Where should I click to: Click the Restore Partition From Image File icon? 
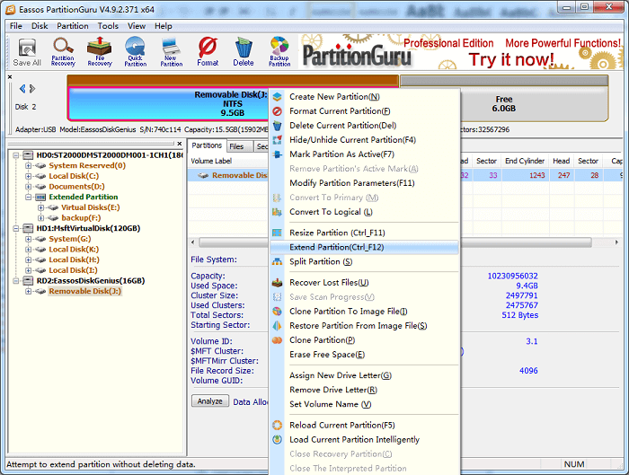click(277, 326)
